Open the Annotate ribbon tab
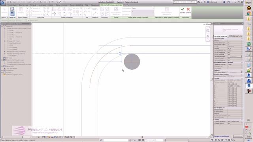 [x=42, y=5]
